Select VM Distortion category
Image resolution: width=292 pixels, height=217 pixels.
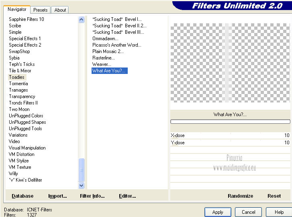click(x=21, y=154)
